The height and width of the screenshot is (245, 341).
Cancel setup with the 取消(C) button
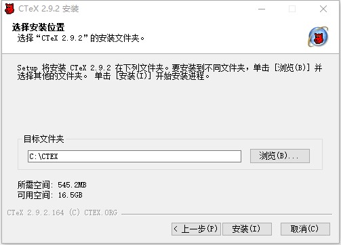coord(305,229)
